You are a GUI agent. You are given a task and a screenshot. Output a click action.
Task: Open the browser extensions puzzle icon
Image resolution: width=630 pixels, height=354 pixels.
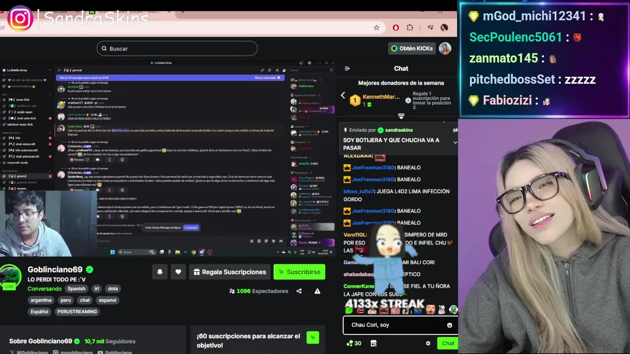tap(410, 28)
